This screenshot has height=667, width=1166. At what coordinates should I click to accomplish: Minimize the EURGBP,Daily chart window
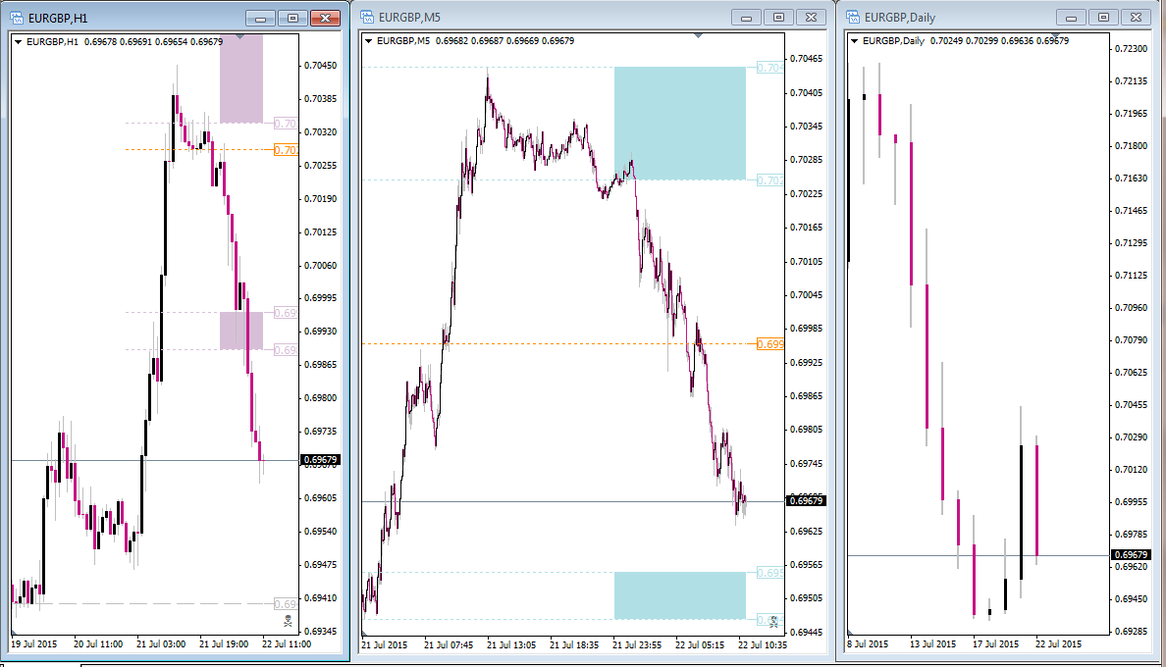(x=1071, y=17)
